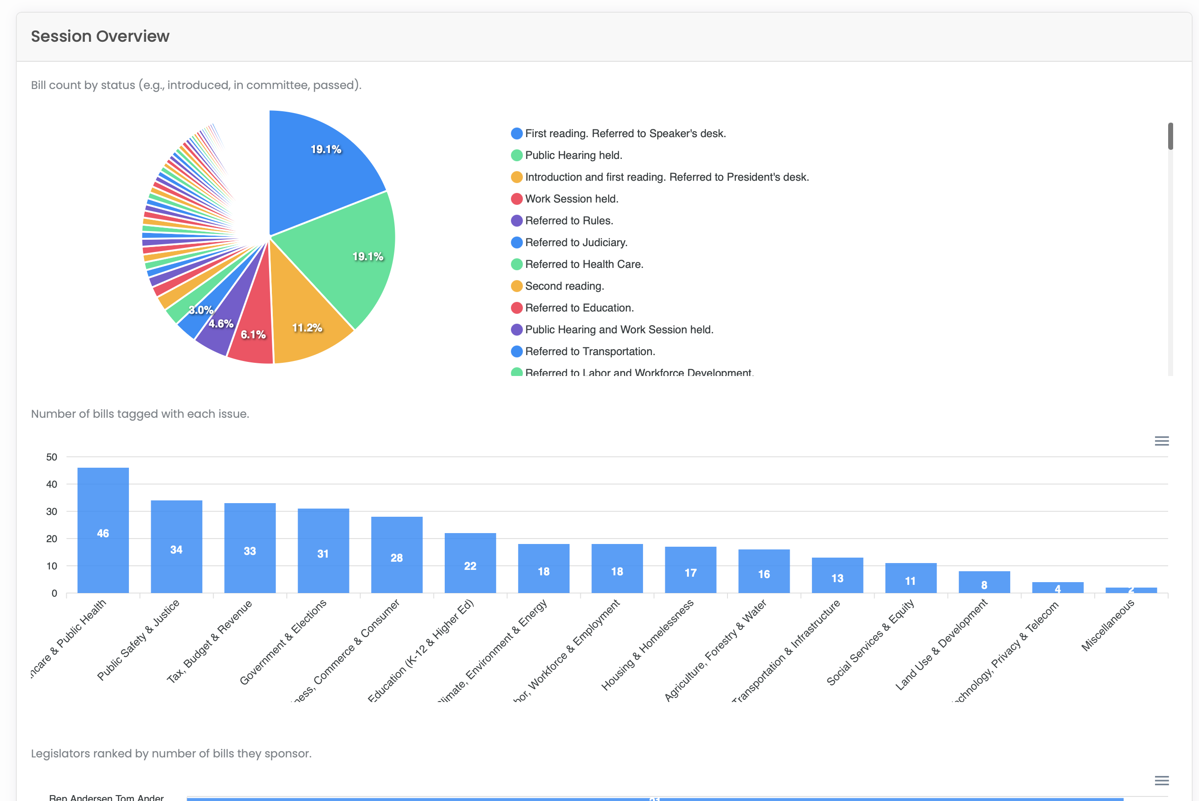Click the green dot beside Public Hearing held

coord(516,155)
